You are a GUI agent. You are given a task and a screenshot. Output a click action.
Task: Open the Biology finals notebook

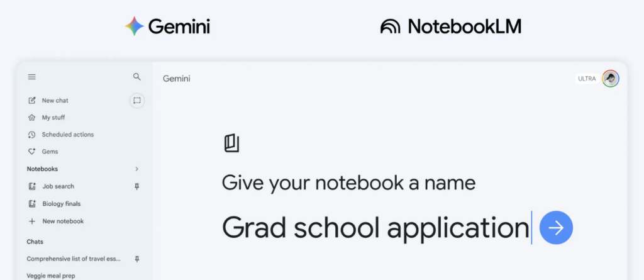(x=61, y=204)
